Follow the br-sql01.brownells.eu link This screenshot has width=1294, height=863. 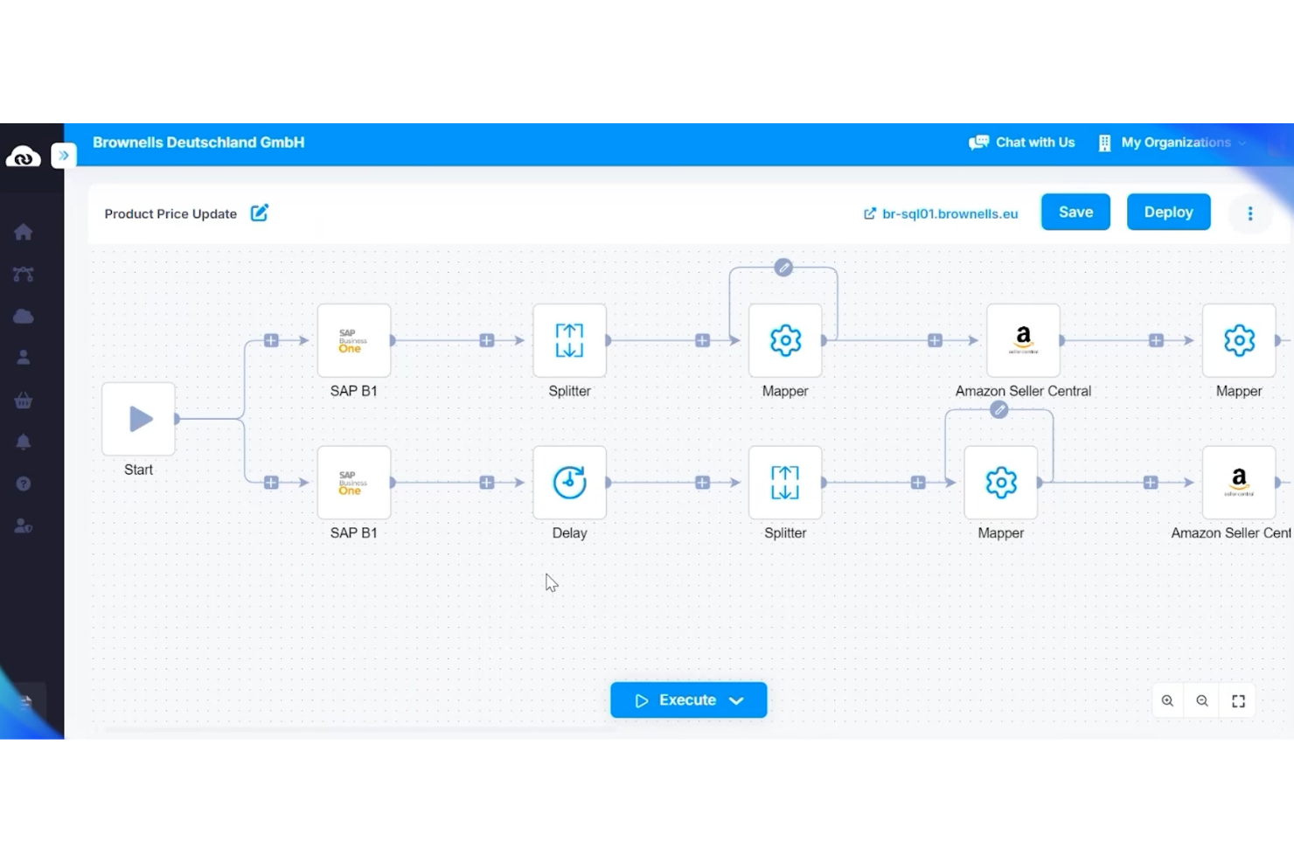pos(950,213)
